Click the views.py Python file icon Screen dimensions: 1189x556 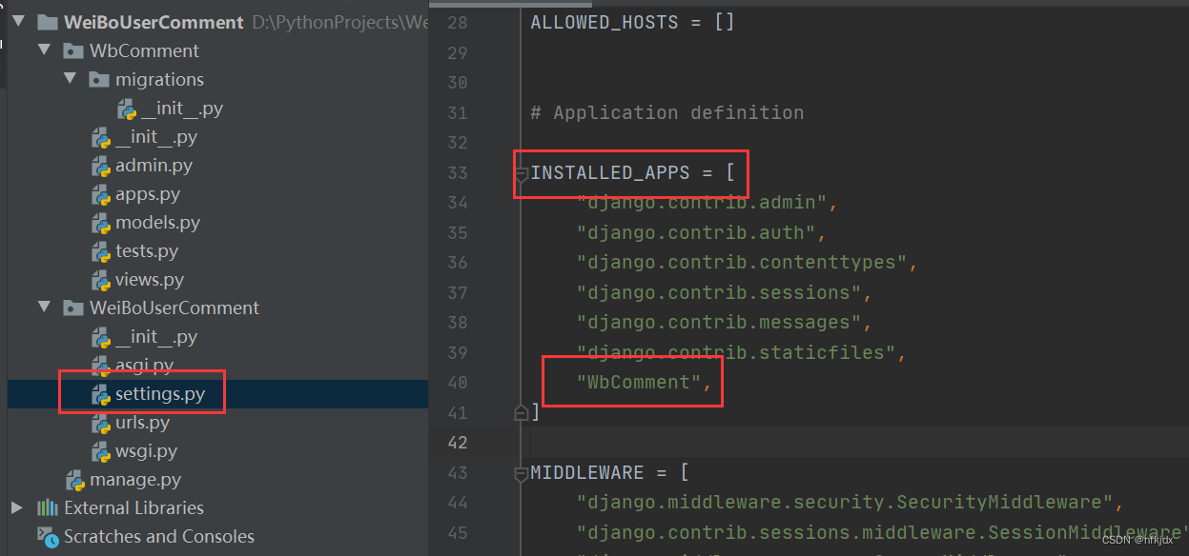pos(101,280)
